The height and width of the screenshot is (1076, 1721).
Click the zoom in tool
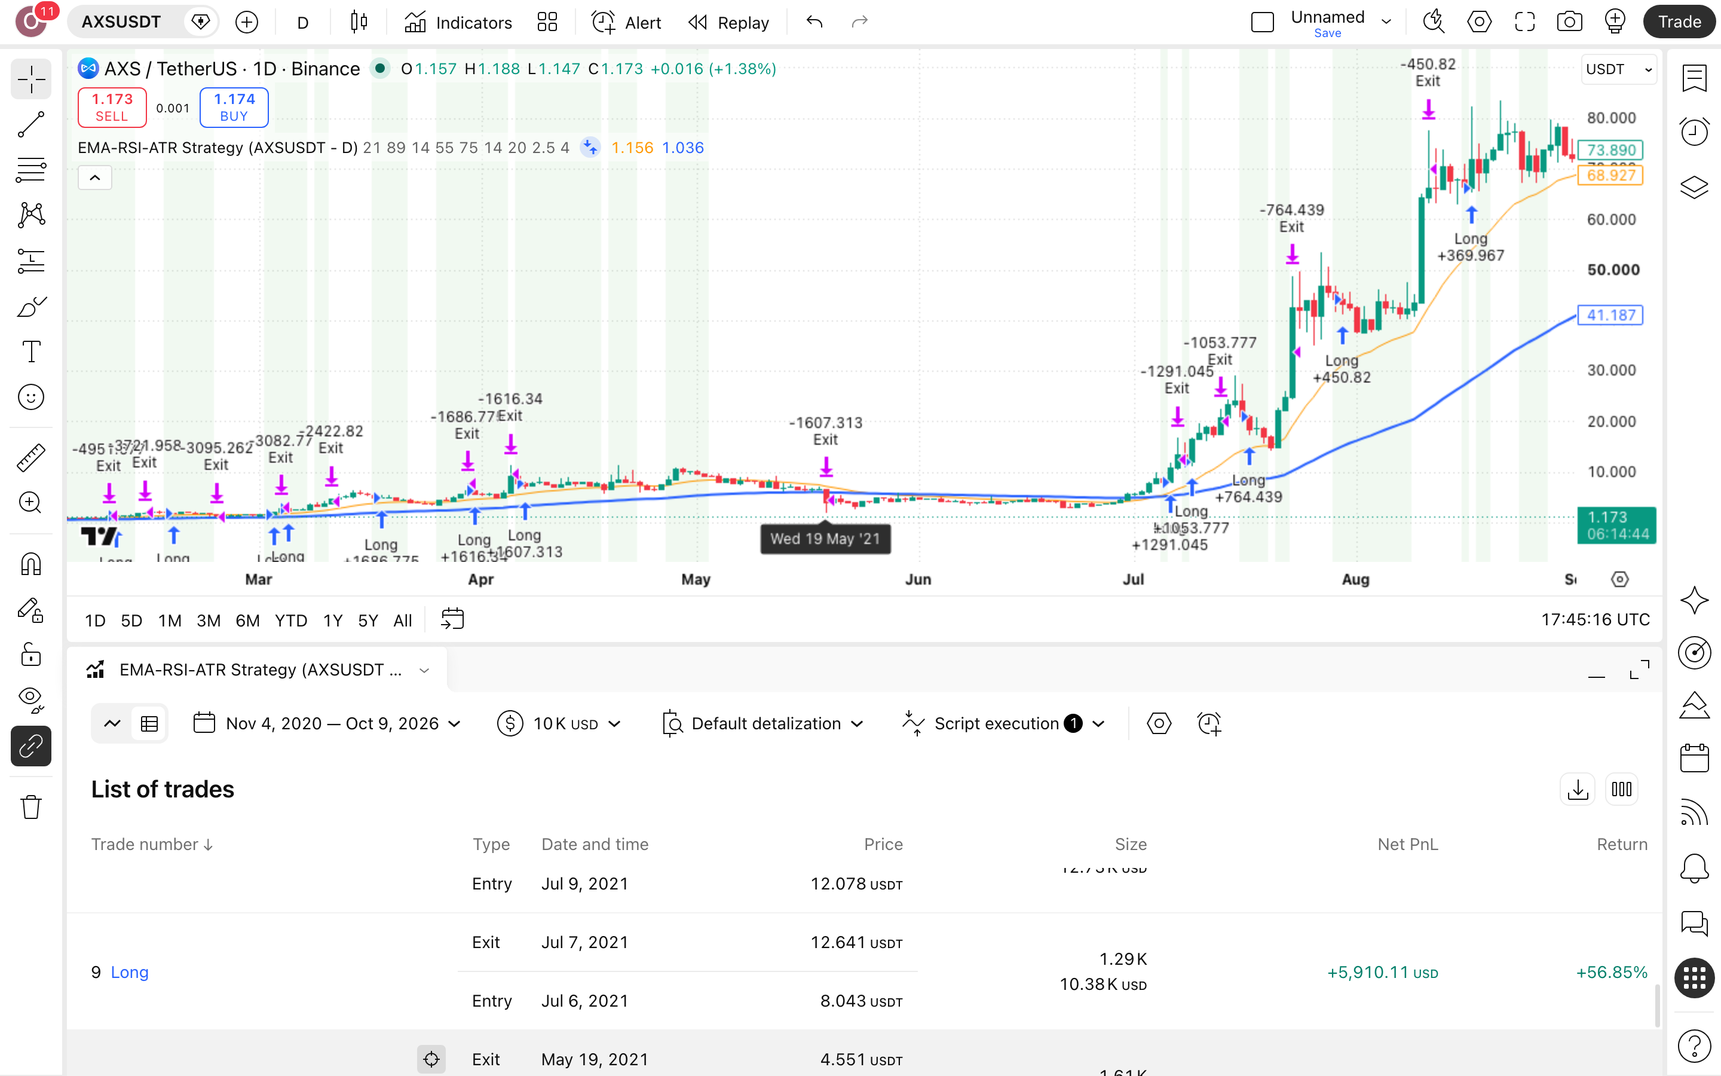point(31,503)
